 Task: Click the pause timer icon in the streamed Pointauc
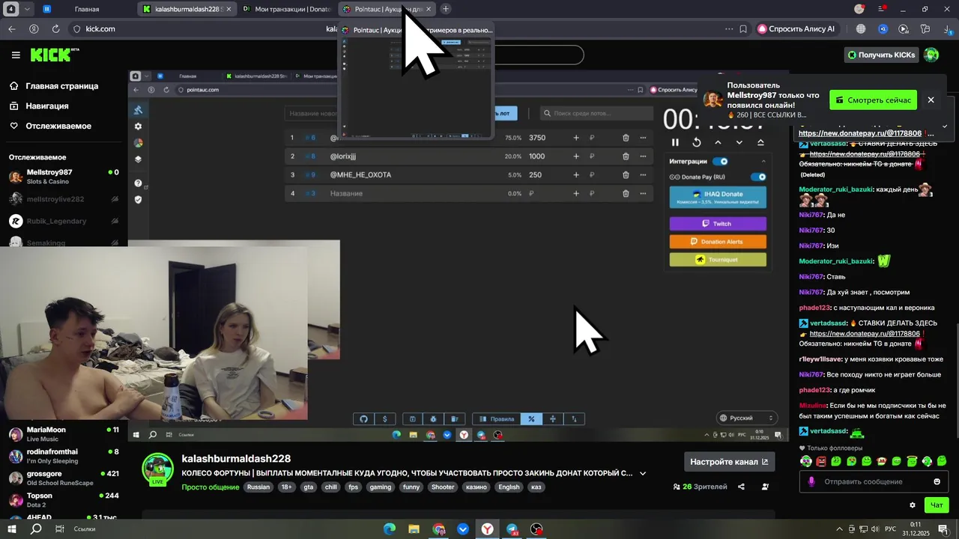(x=675, y=142)
